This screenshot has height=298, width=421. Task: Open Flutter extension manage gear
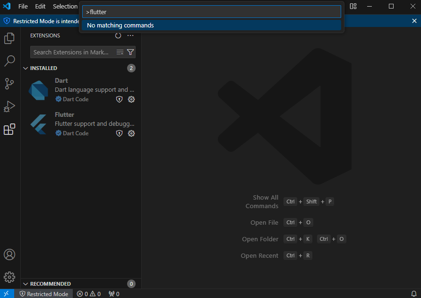(131, 133)
